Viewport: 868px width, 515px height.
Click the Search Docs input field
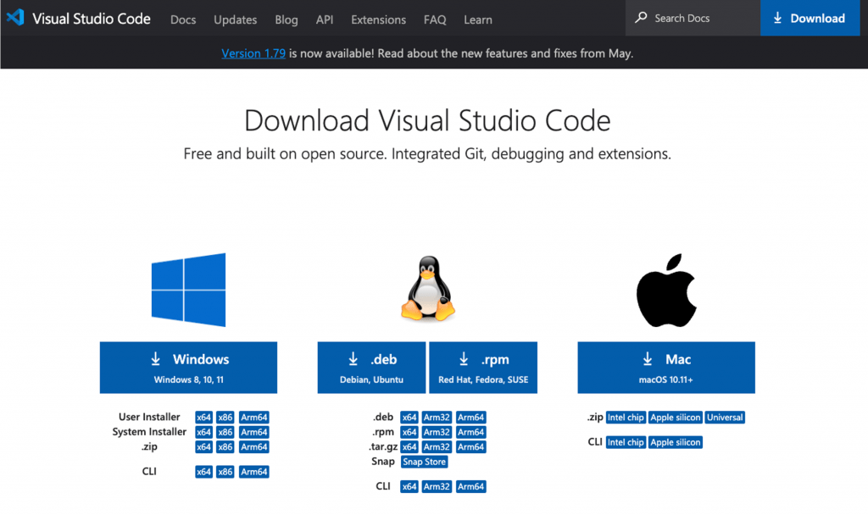tap(693, 18)
